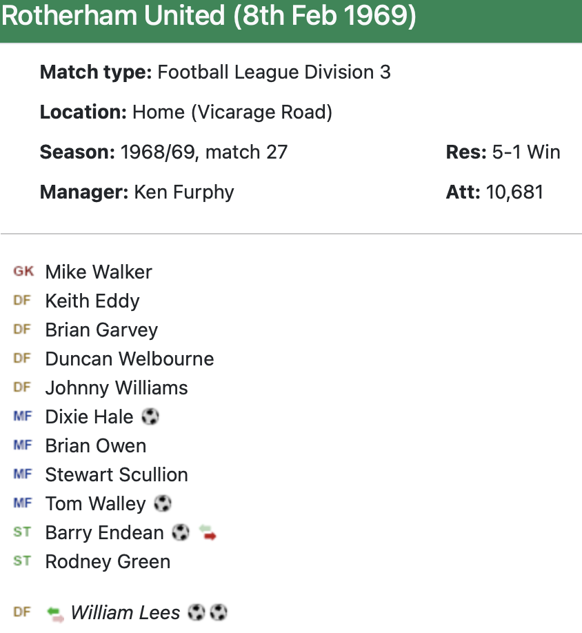Click the goal ball icon beside Barry Endean

(x=181, y=532)
